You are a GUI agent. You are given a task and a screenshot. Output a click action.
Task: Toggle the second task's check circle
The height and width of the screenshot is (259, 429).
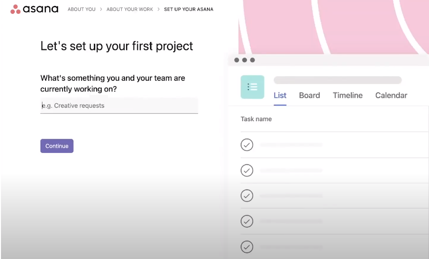coord(247,170)
